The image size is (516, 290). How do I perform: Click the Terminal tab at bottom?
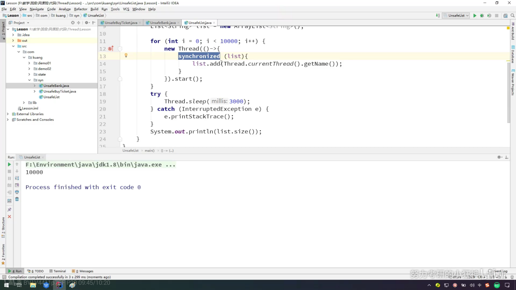pos(59,271)
